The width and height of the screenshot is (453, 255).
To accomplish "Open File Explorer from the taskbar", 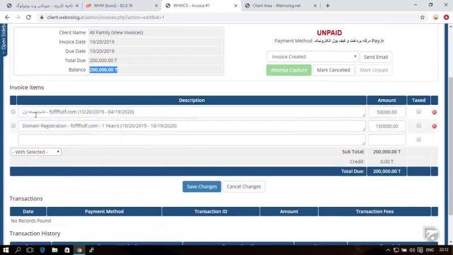I will coord(54,249).
